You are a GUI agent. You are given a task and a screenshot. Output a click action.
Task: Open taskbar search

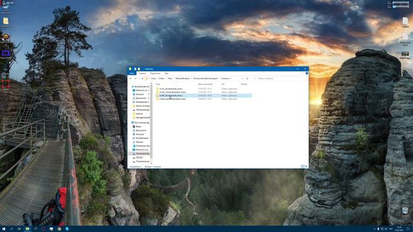pyautogui.click(x=12, y=229)
